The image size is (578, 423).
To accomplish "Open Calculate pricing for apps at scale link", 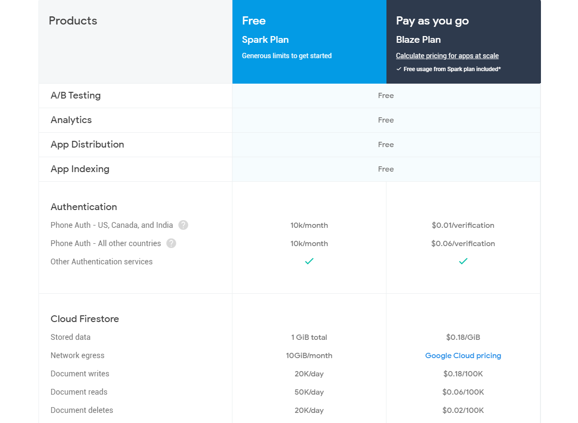I will pyautogui.click(x=447, y=56).
